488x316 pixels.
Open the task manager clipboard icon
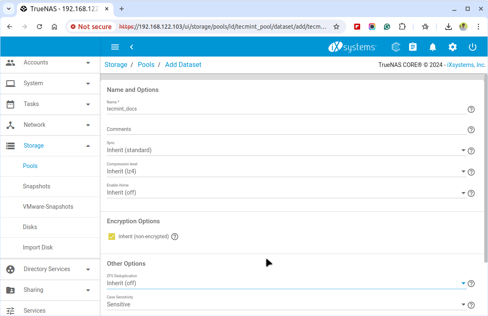click(413, 47)
